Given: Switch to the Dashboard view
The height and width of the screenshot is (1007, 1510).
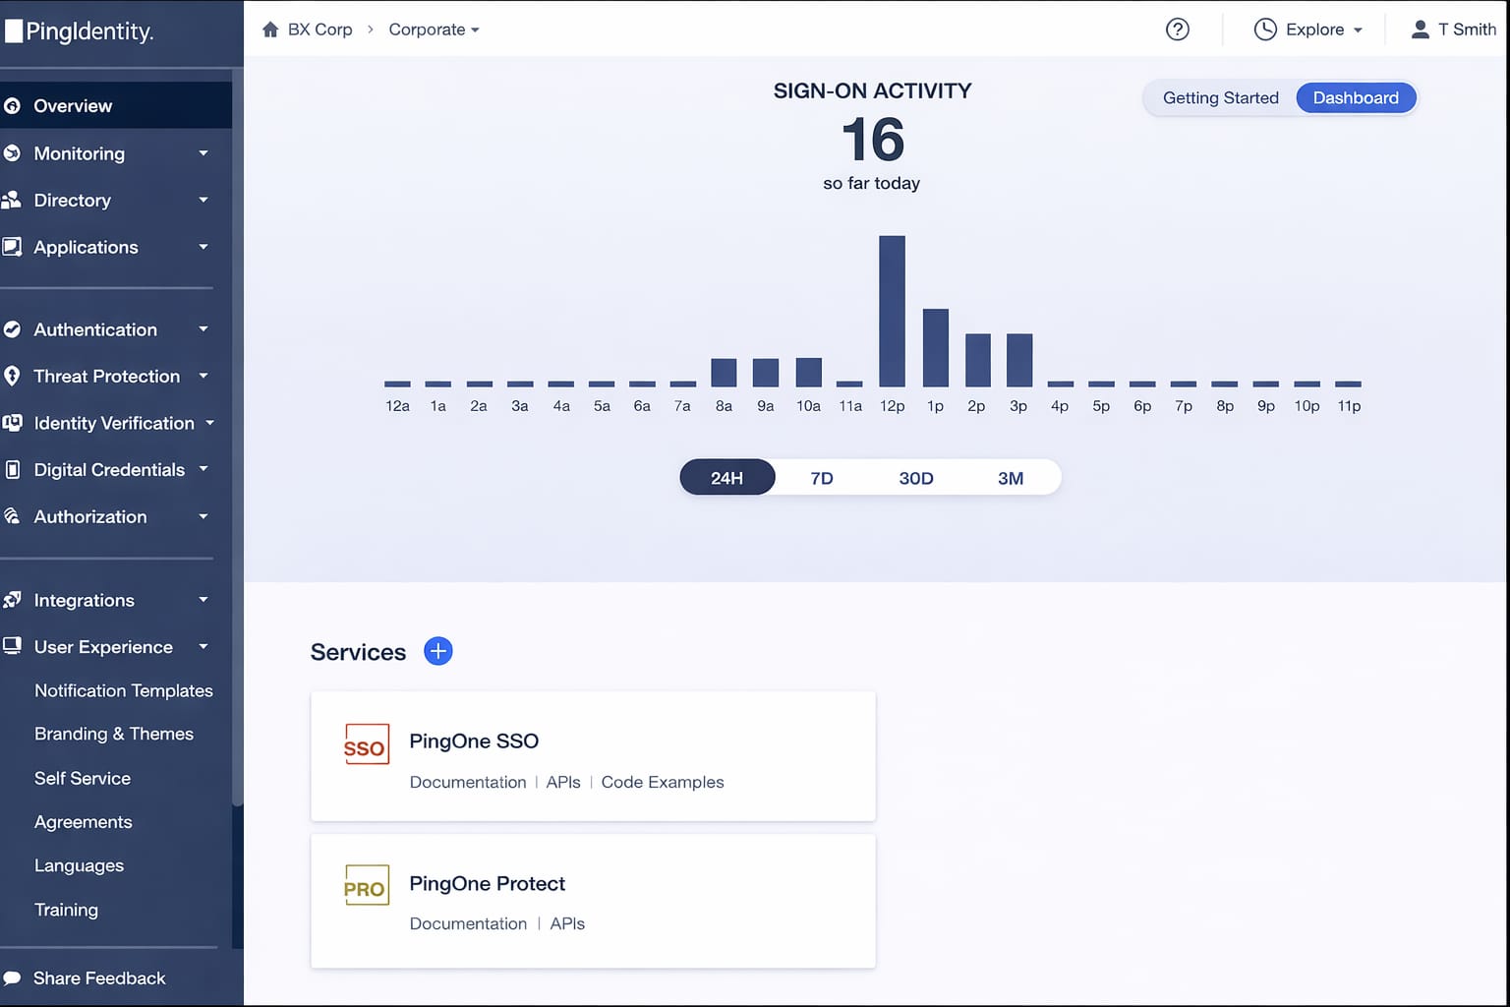Looking at the screenshot, I should pos(1356,97).
